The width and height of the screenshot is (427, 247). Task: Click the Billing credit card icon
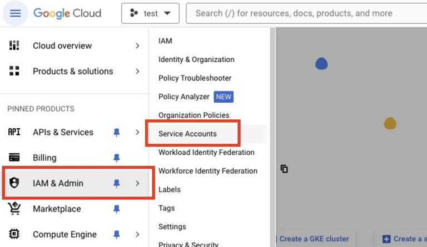[14, 158]
